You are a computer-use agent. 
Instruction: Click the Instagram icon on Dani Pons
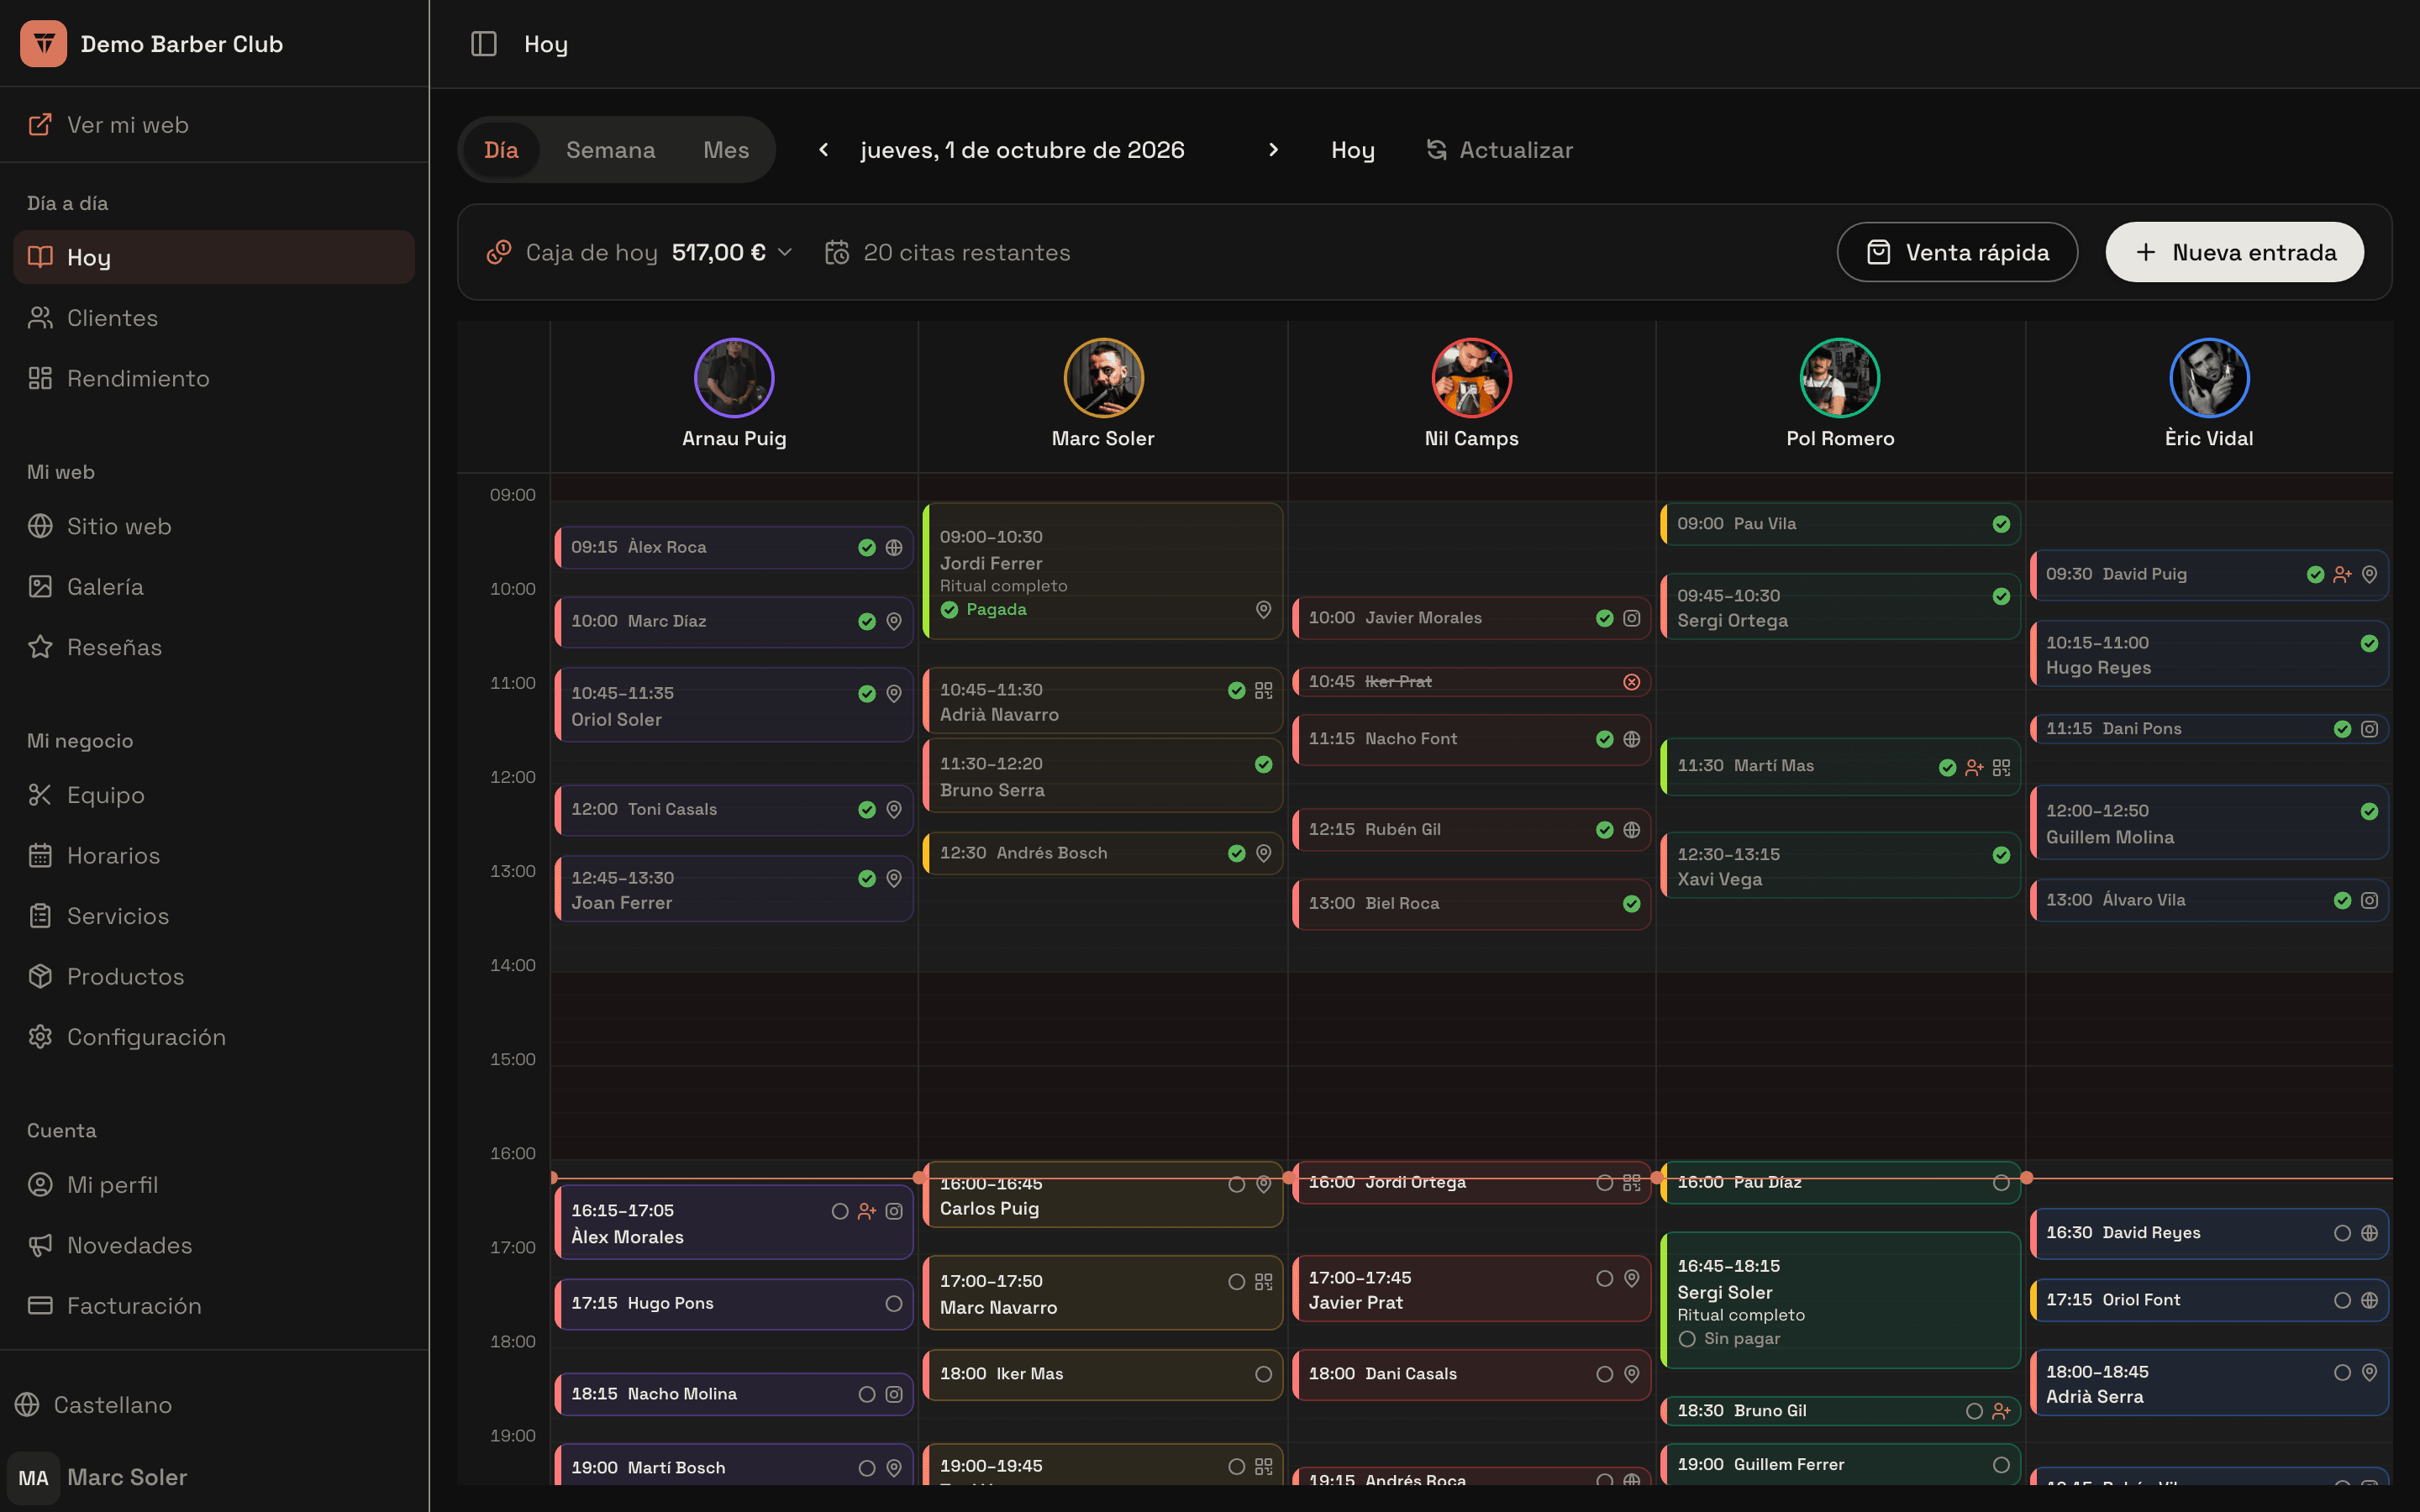tap(2369, 729)
